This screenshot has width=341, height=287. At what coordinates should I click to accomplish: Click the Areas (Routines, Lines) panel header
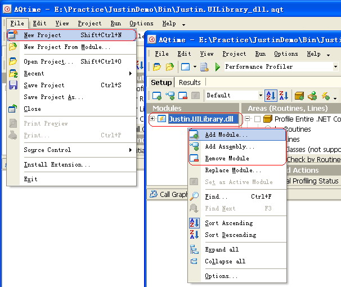(x=291, y=108)
